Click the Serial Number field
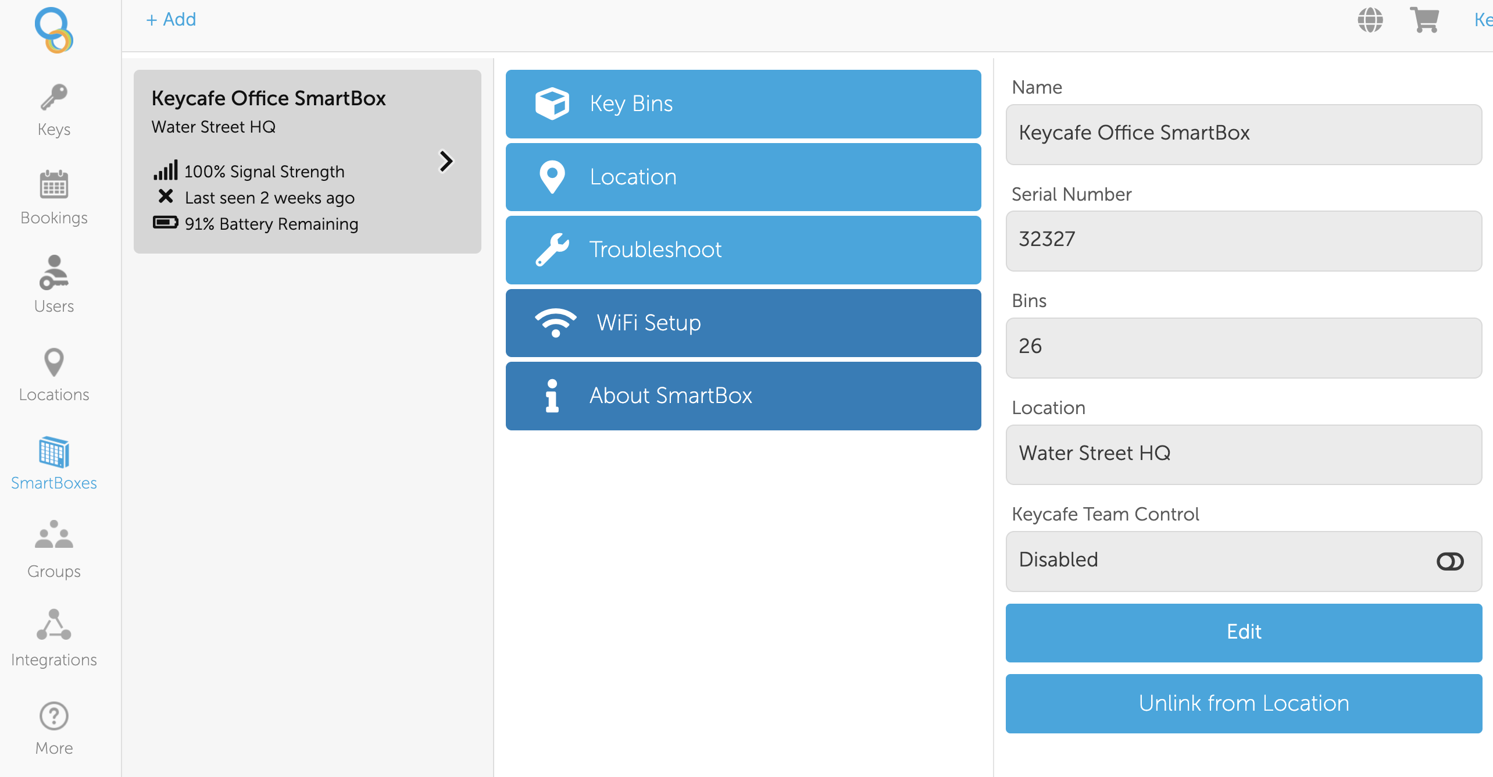The width and height of the screenshot is (1493, 777). tap(1243, 240)
